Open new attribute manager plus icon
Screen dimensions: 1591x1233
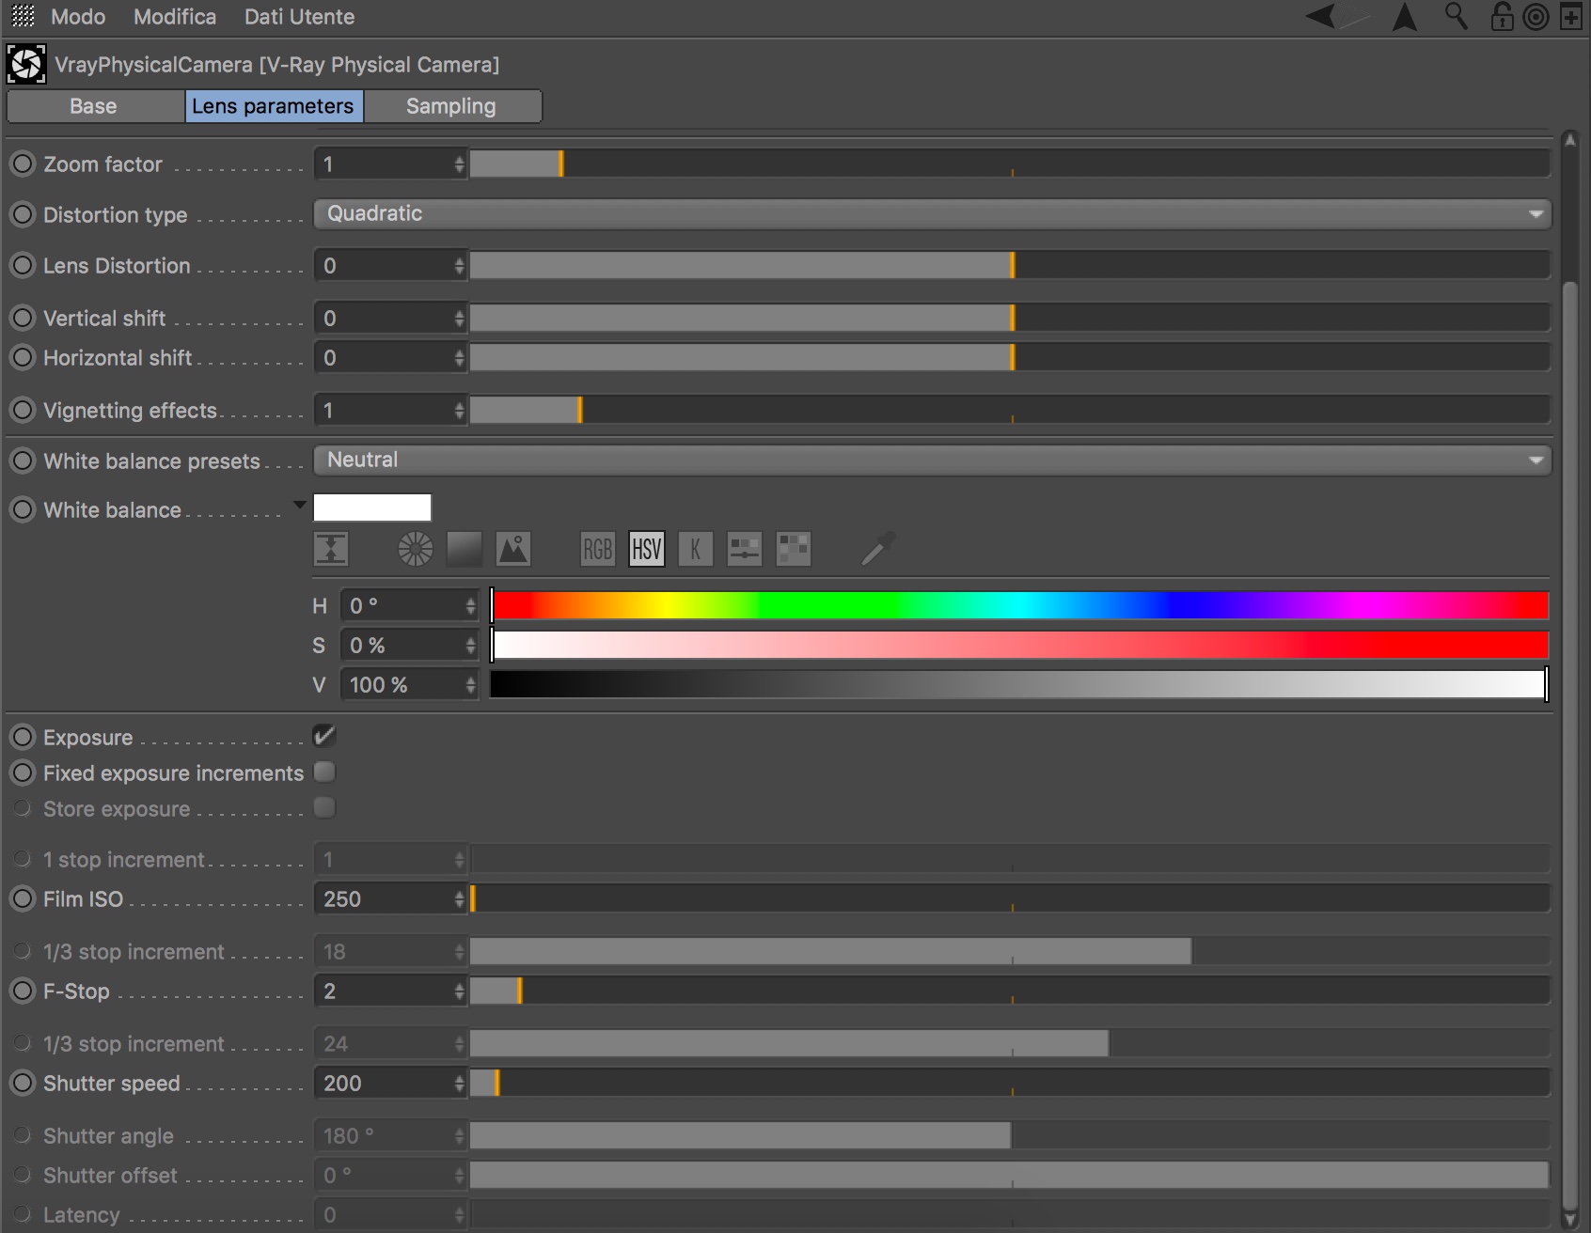[x=1571, y=17]
